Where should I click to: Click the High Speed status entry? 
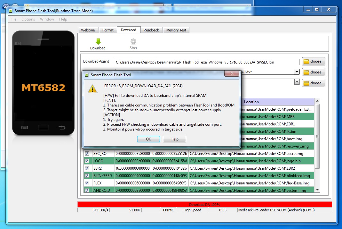click(x=192, y=210)
